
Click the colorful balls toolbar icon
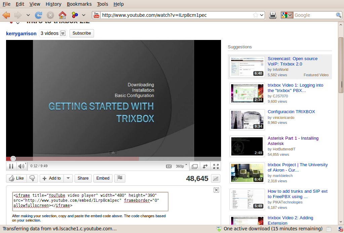(75, 15)
